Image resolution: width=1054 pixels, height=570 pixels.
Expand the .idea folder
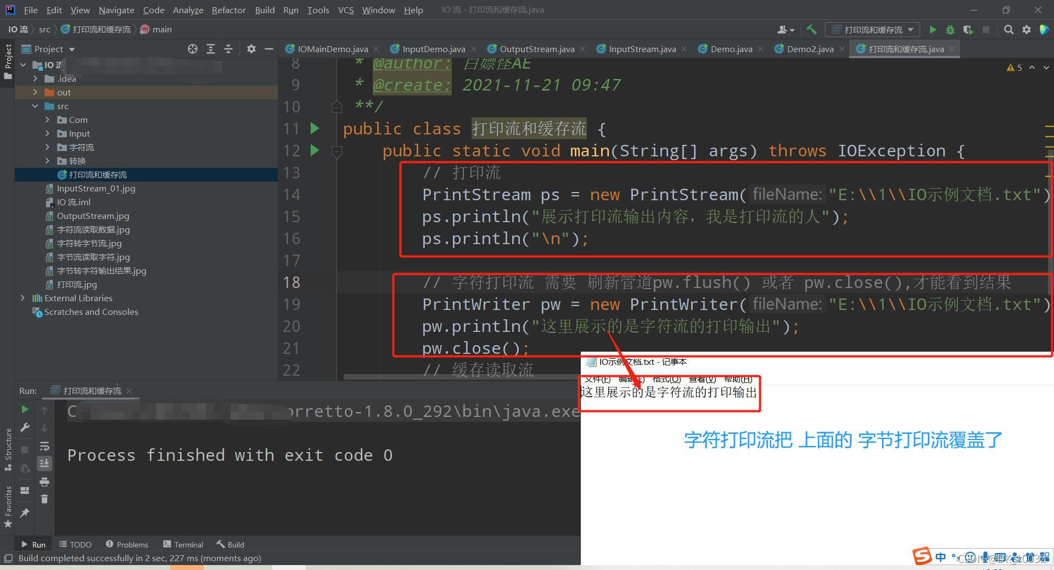pyautogui.click(x=36, y=78)
